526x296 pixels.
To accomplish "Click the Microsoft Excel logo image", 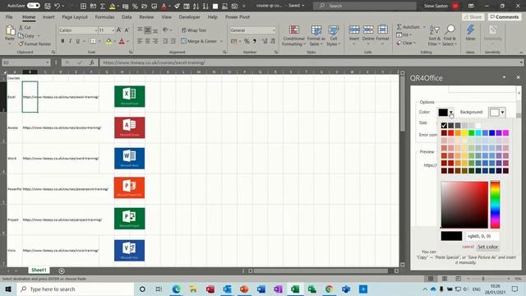I will pyautogui.click(x=130, y=96).
